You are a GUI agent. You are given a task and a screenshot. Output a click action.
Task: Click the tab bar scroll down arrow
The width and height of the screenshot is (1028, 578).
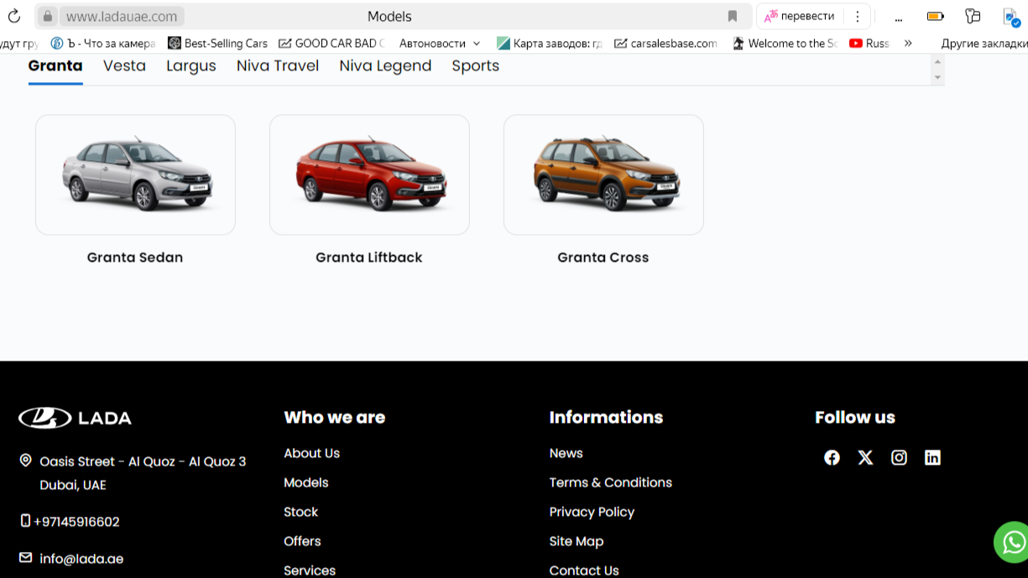point(937,78)
